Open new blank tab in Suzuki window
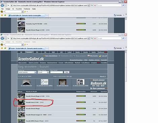The height and width of the screenshot is (123, 158). click(47, 49)
